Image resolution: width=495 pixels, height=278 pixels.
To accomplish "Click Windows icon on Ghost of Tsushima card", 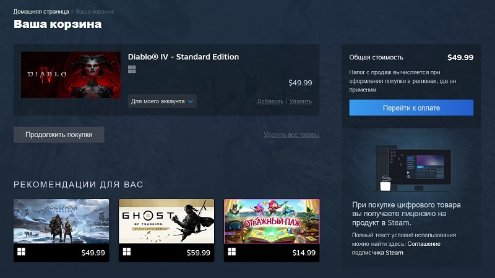I will point(127,252).
